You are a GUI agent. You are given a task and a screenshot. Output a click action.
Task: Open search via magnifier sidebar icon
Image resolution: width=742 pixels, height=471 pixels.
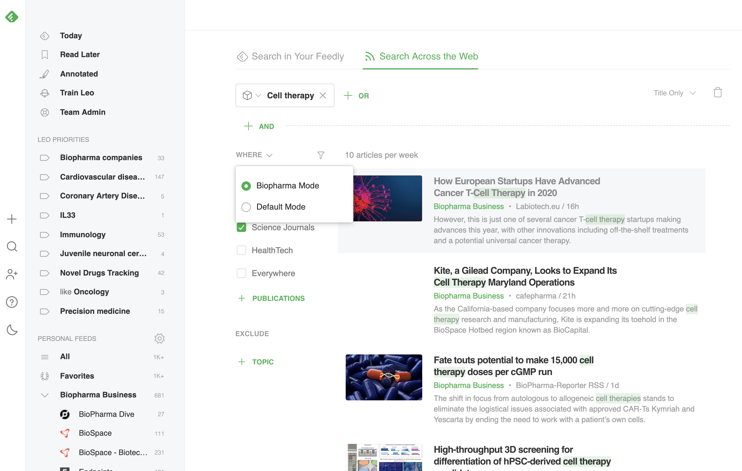pos(12,246)
